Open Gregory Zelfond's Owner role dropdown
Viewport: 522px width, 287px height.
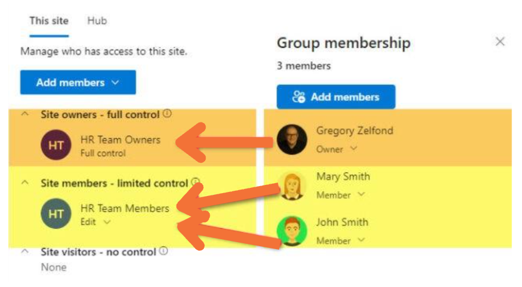[336, 149]
